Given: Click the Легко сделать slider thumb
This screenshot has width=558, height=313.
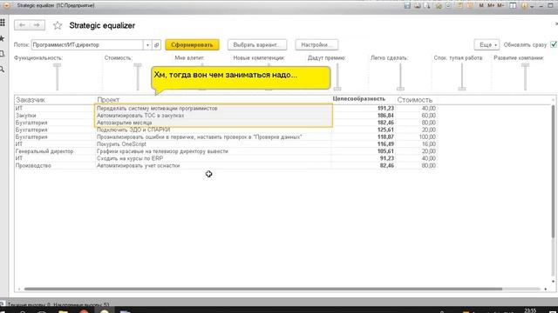Looking at the screenshot, I should pyautogui.click(x=400, y=89).
